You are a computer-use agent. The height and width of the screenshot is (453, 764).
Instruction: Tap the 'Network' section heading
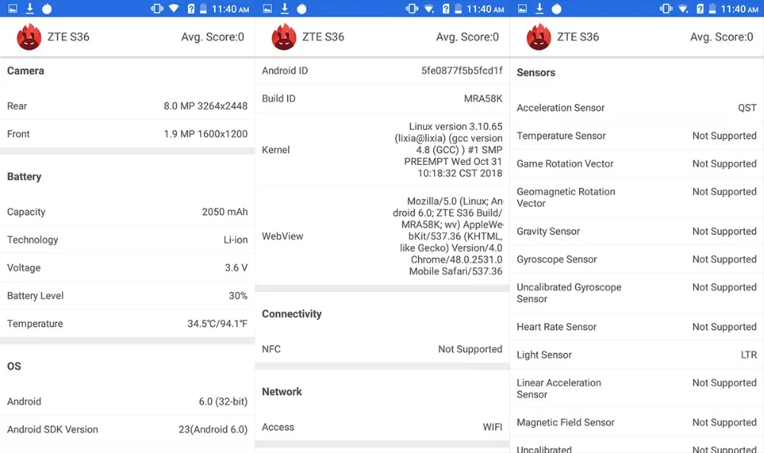(282, 392)
